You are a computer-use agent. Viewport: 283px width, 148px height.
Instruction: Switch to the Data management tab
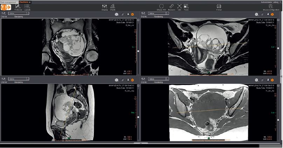pyautogui.click(x=9, y=1)
